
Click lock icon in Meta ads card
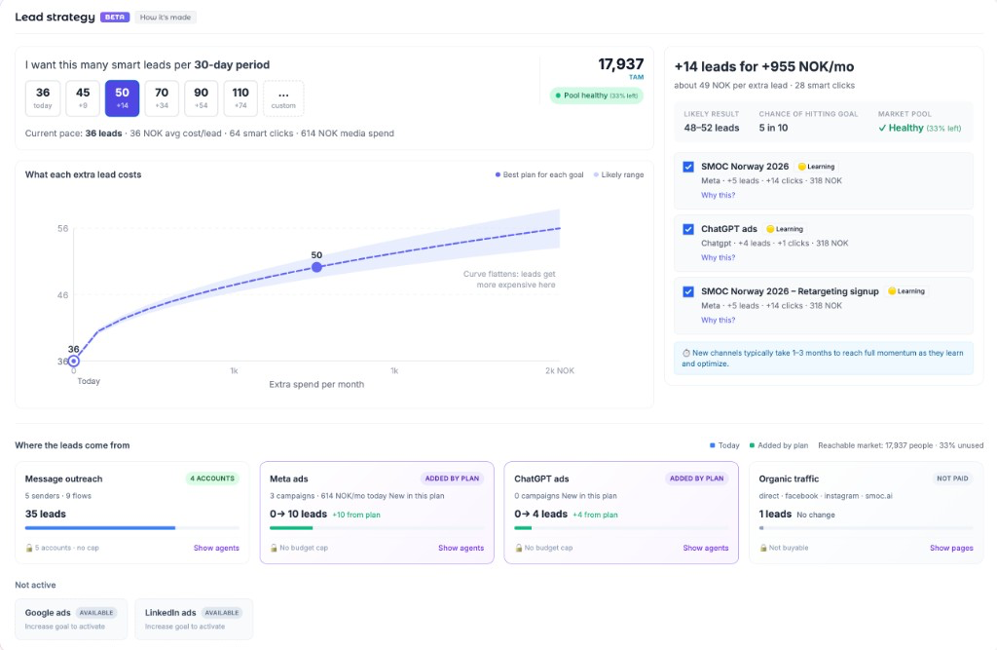pyautogui.click(x=274, y=548)
